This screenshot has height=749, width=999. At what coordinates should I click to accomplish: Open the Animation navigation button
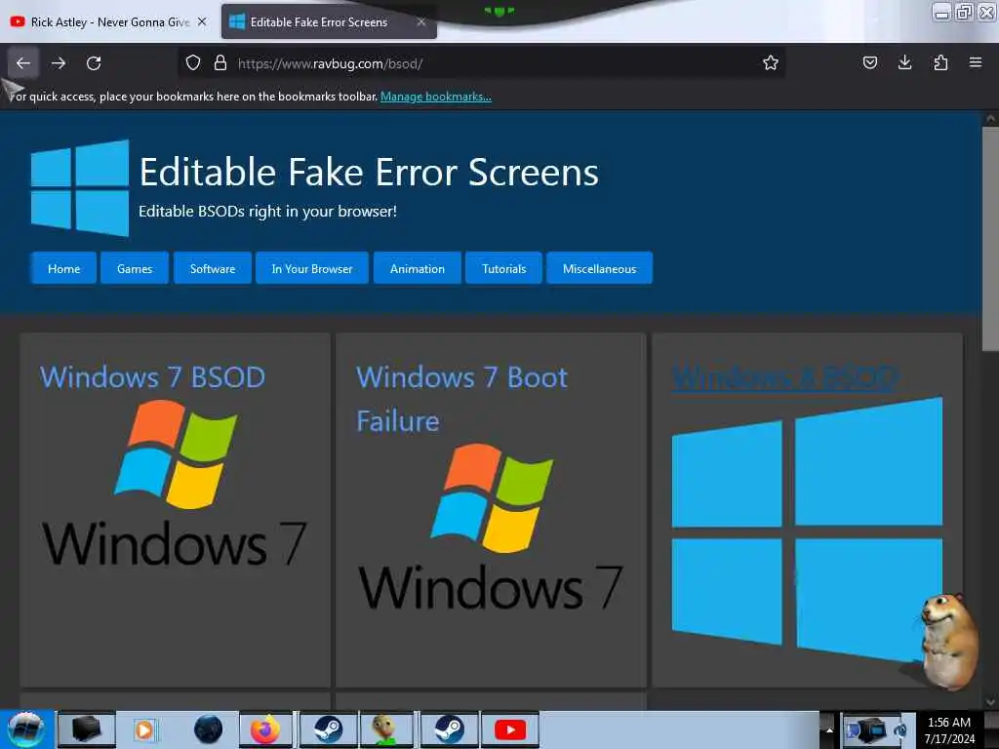tap(418, 268)
